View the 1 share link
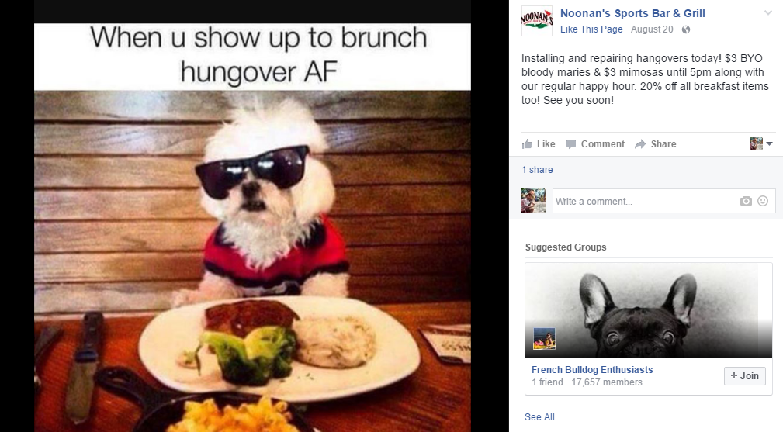The image size is (783, 432). [537, 170]
